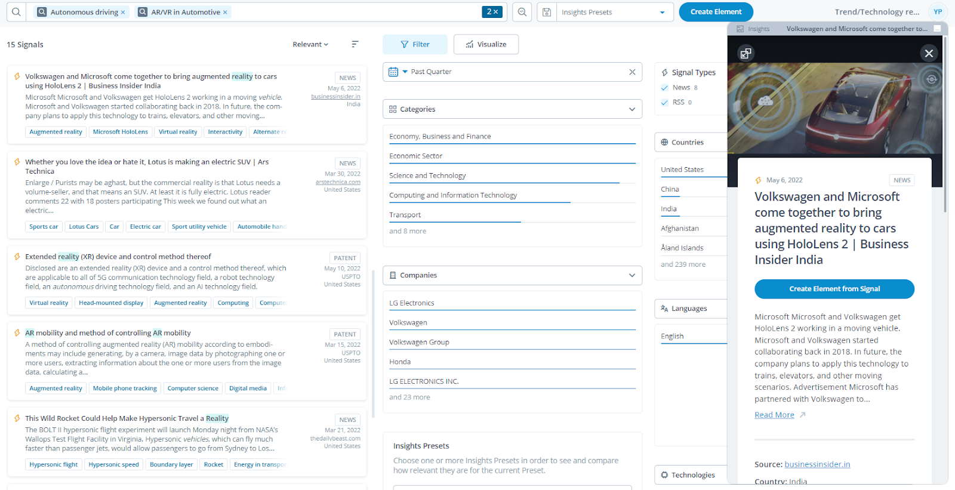Show the 23 more companies
The image size is (955, 490).
click(x=409, y=397)
